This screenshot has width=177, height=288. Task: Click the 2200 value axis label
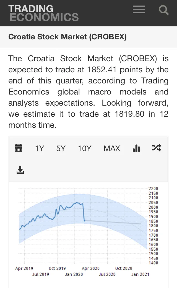(x=153, y=189)
